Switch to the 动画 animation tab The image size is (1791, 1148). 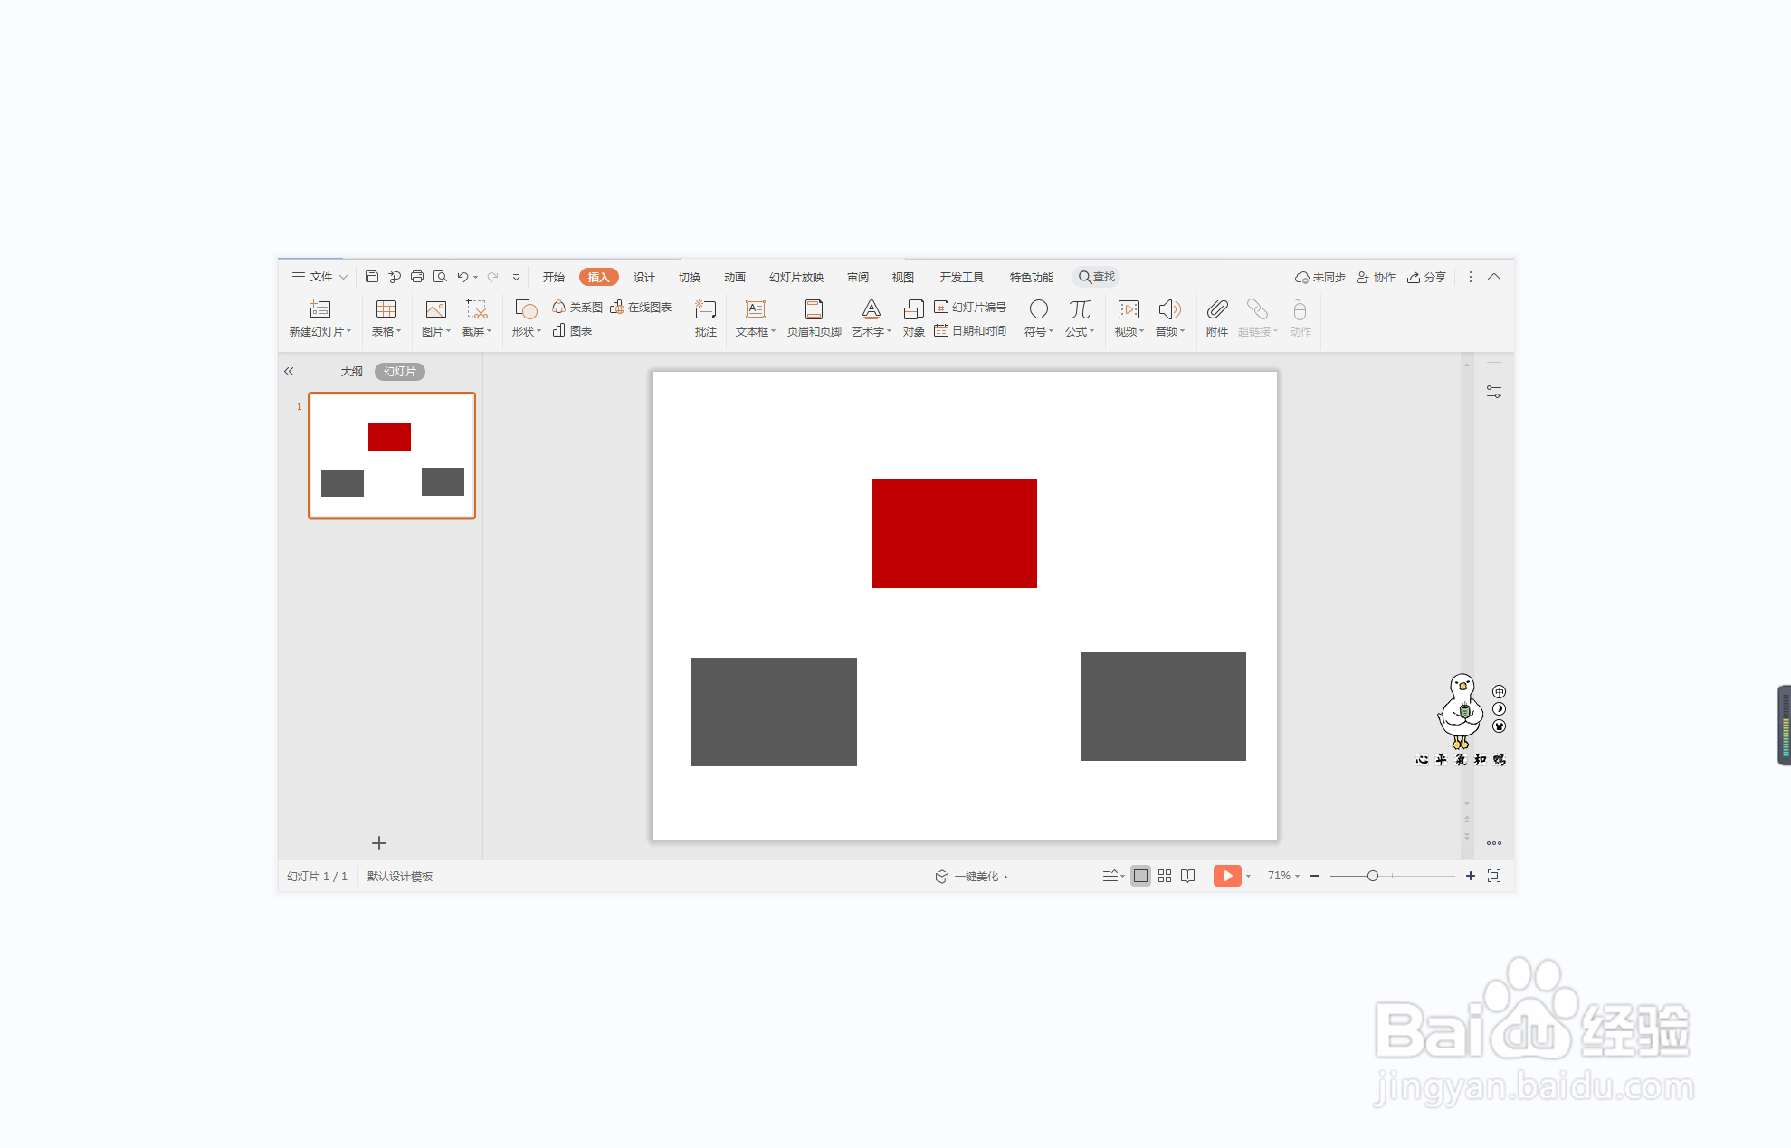coord(734,278)
